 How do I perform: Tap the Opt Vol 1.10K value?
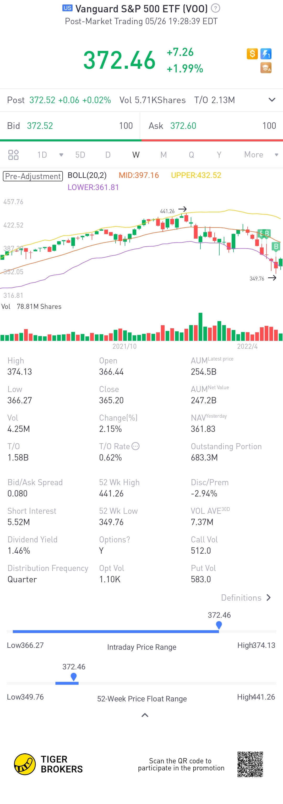[x=109, y=579]
